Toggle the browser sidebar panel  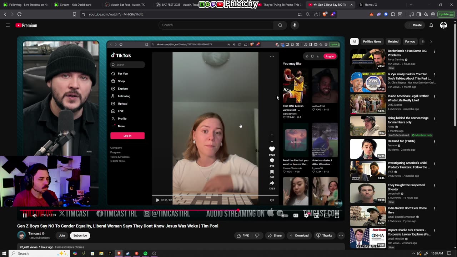pos(418,14)
